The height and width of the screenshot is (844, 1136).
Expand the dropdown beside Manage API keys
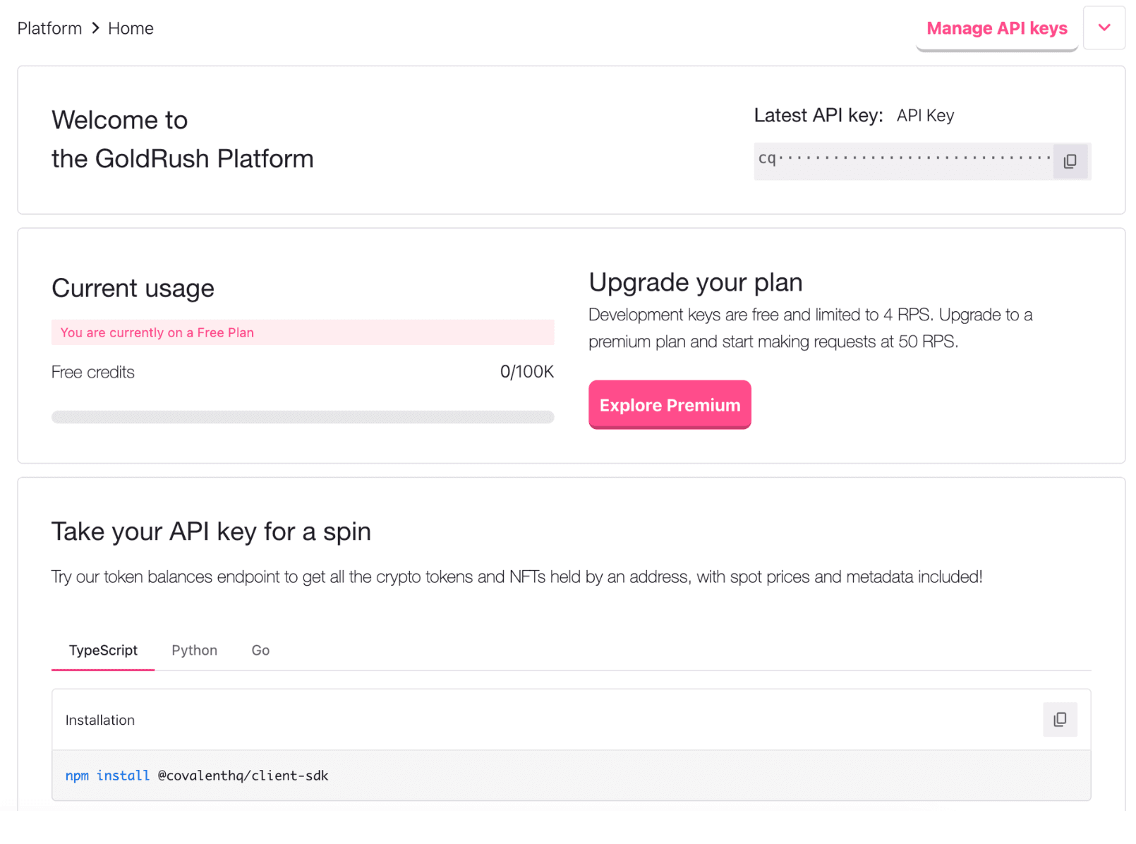[1104, 28]
